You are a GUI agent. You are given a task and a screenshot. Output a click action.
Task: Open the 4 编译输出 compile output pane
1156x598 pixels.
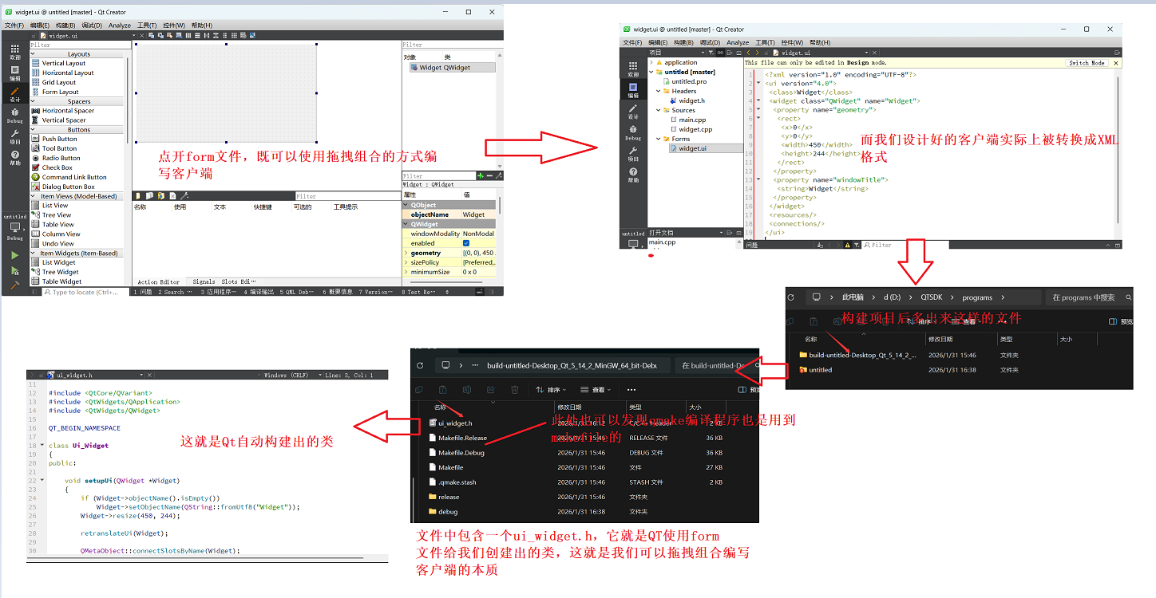(x=258, y=293)
